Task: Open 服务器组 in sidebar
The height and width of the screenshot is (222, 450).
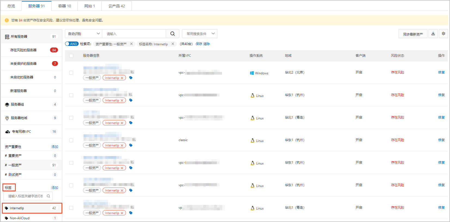Action: [x=32, y=104]
